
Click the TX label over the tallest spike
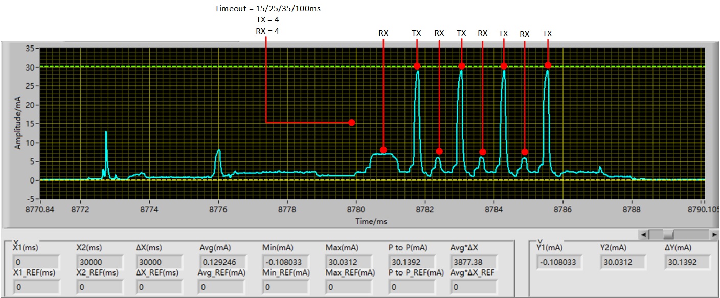coord(416,33)
